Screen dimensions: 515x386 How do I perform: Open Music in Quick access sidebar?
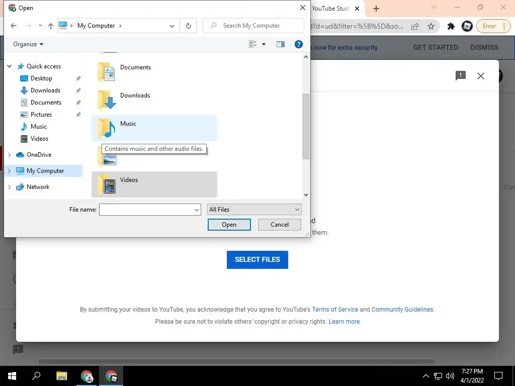pos(38,126)
